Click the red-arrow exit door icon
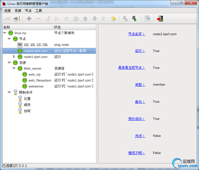 (x=160, y=19)
